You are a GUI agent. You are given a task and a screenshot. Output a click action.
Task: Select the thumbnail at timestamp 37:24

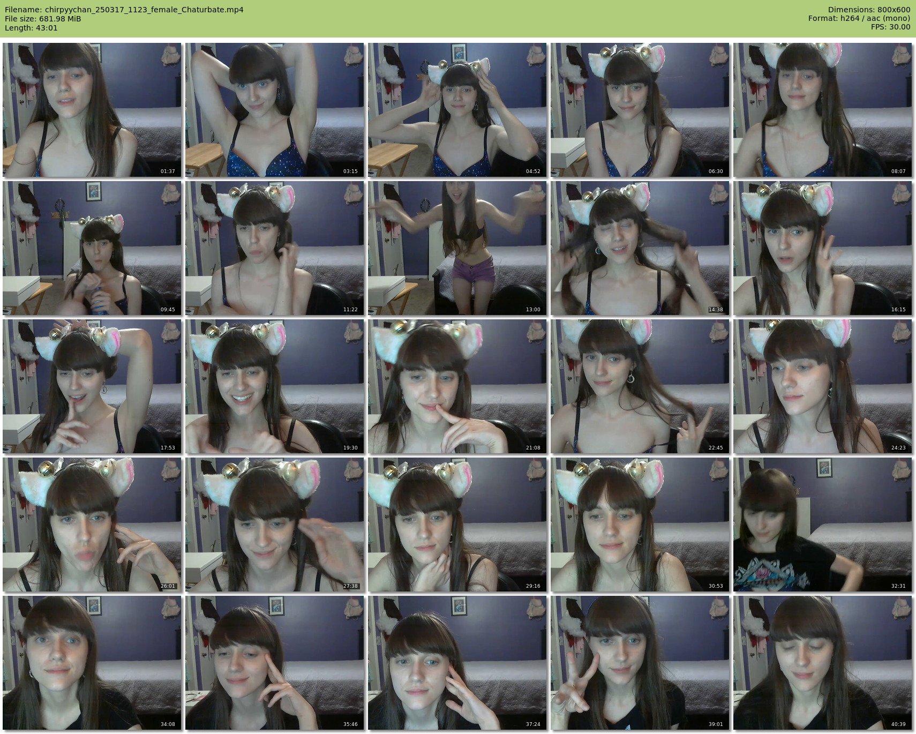[457, 663]
